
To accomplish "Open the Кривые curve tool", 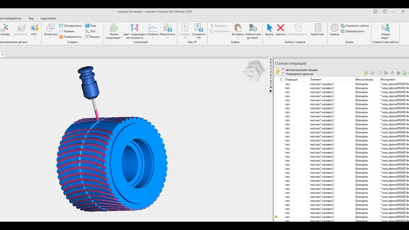I will click(x=68, y=31).
